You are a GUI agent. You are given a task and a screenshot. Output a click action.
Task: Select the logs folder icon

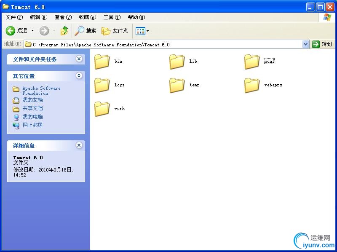click(102, 85)
